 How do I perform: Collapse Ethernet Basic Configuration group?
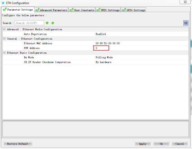coord(5,53)
